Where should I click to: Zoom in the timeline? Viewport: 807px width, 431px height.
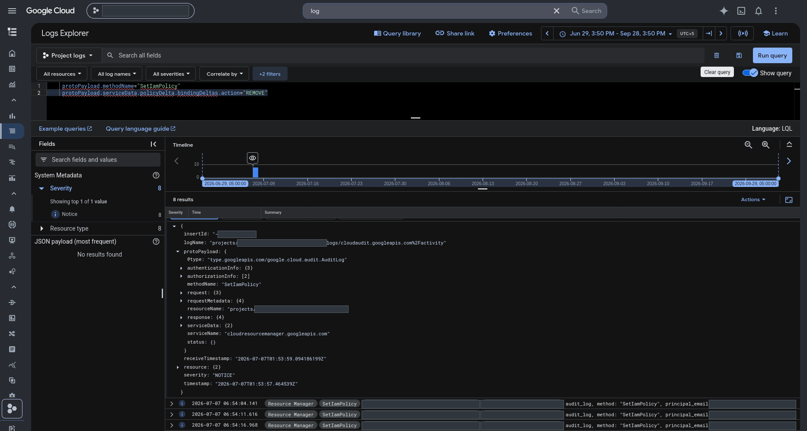(765, 145)
